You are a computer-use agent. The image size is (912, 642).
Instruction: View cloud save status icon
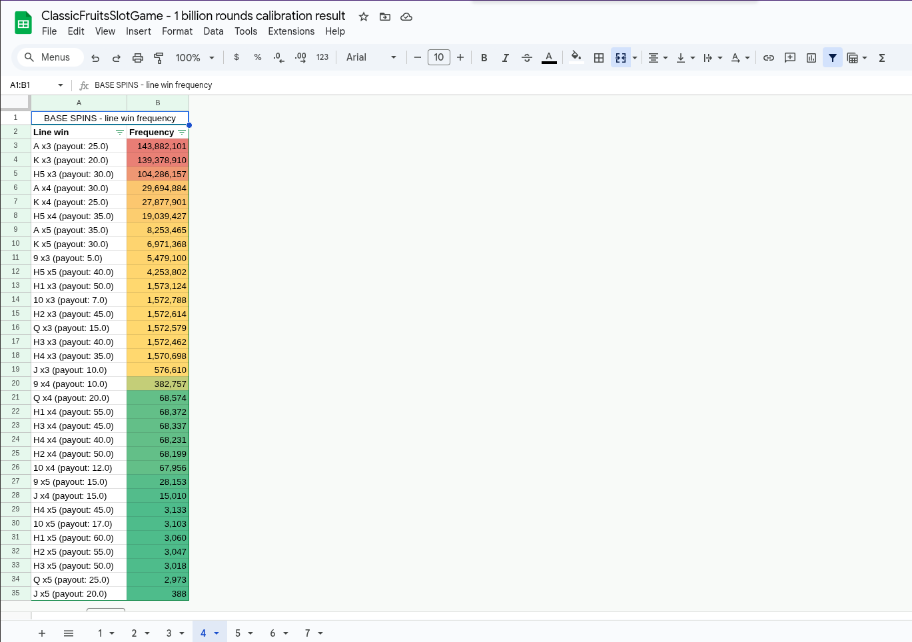[406, 17]
